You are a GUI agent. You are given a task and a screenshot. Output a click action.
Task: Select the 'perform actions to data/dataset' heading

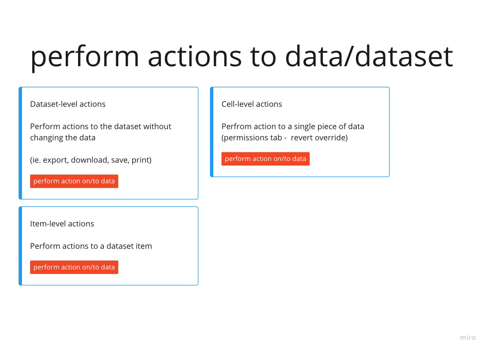pyautogui.click(x=241, y=56)
